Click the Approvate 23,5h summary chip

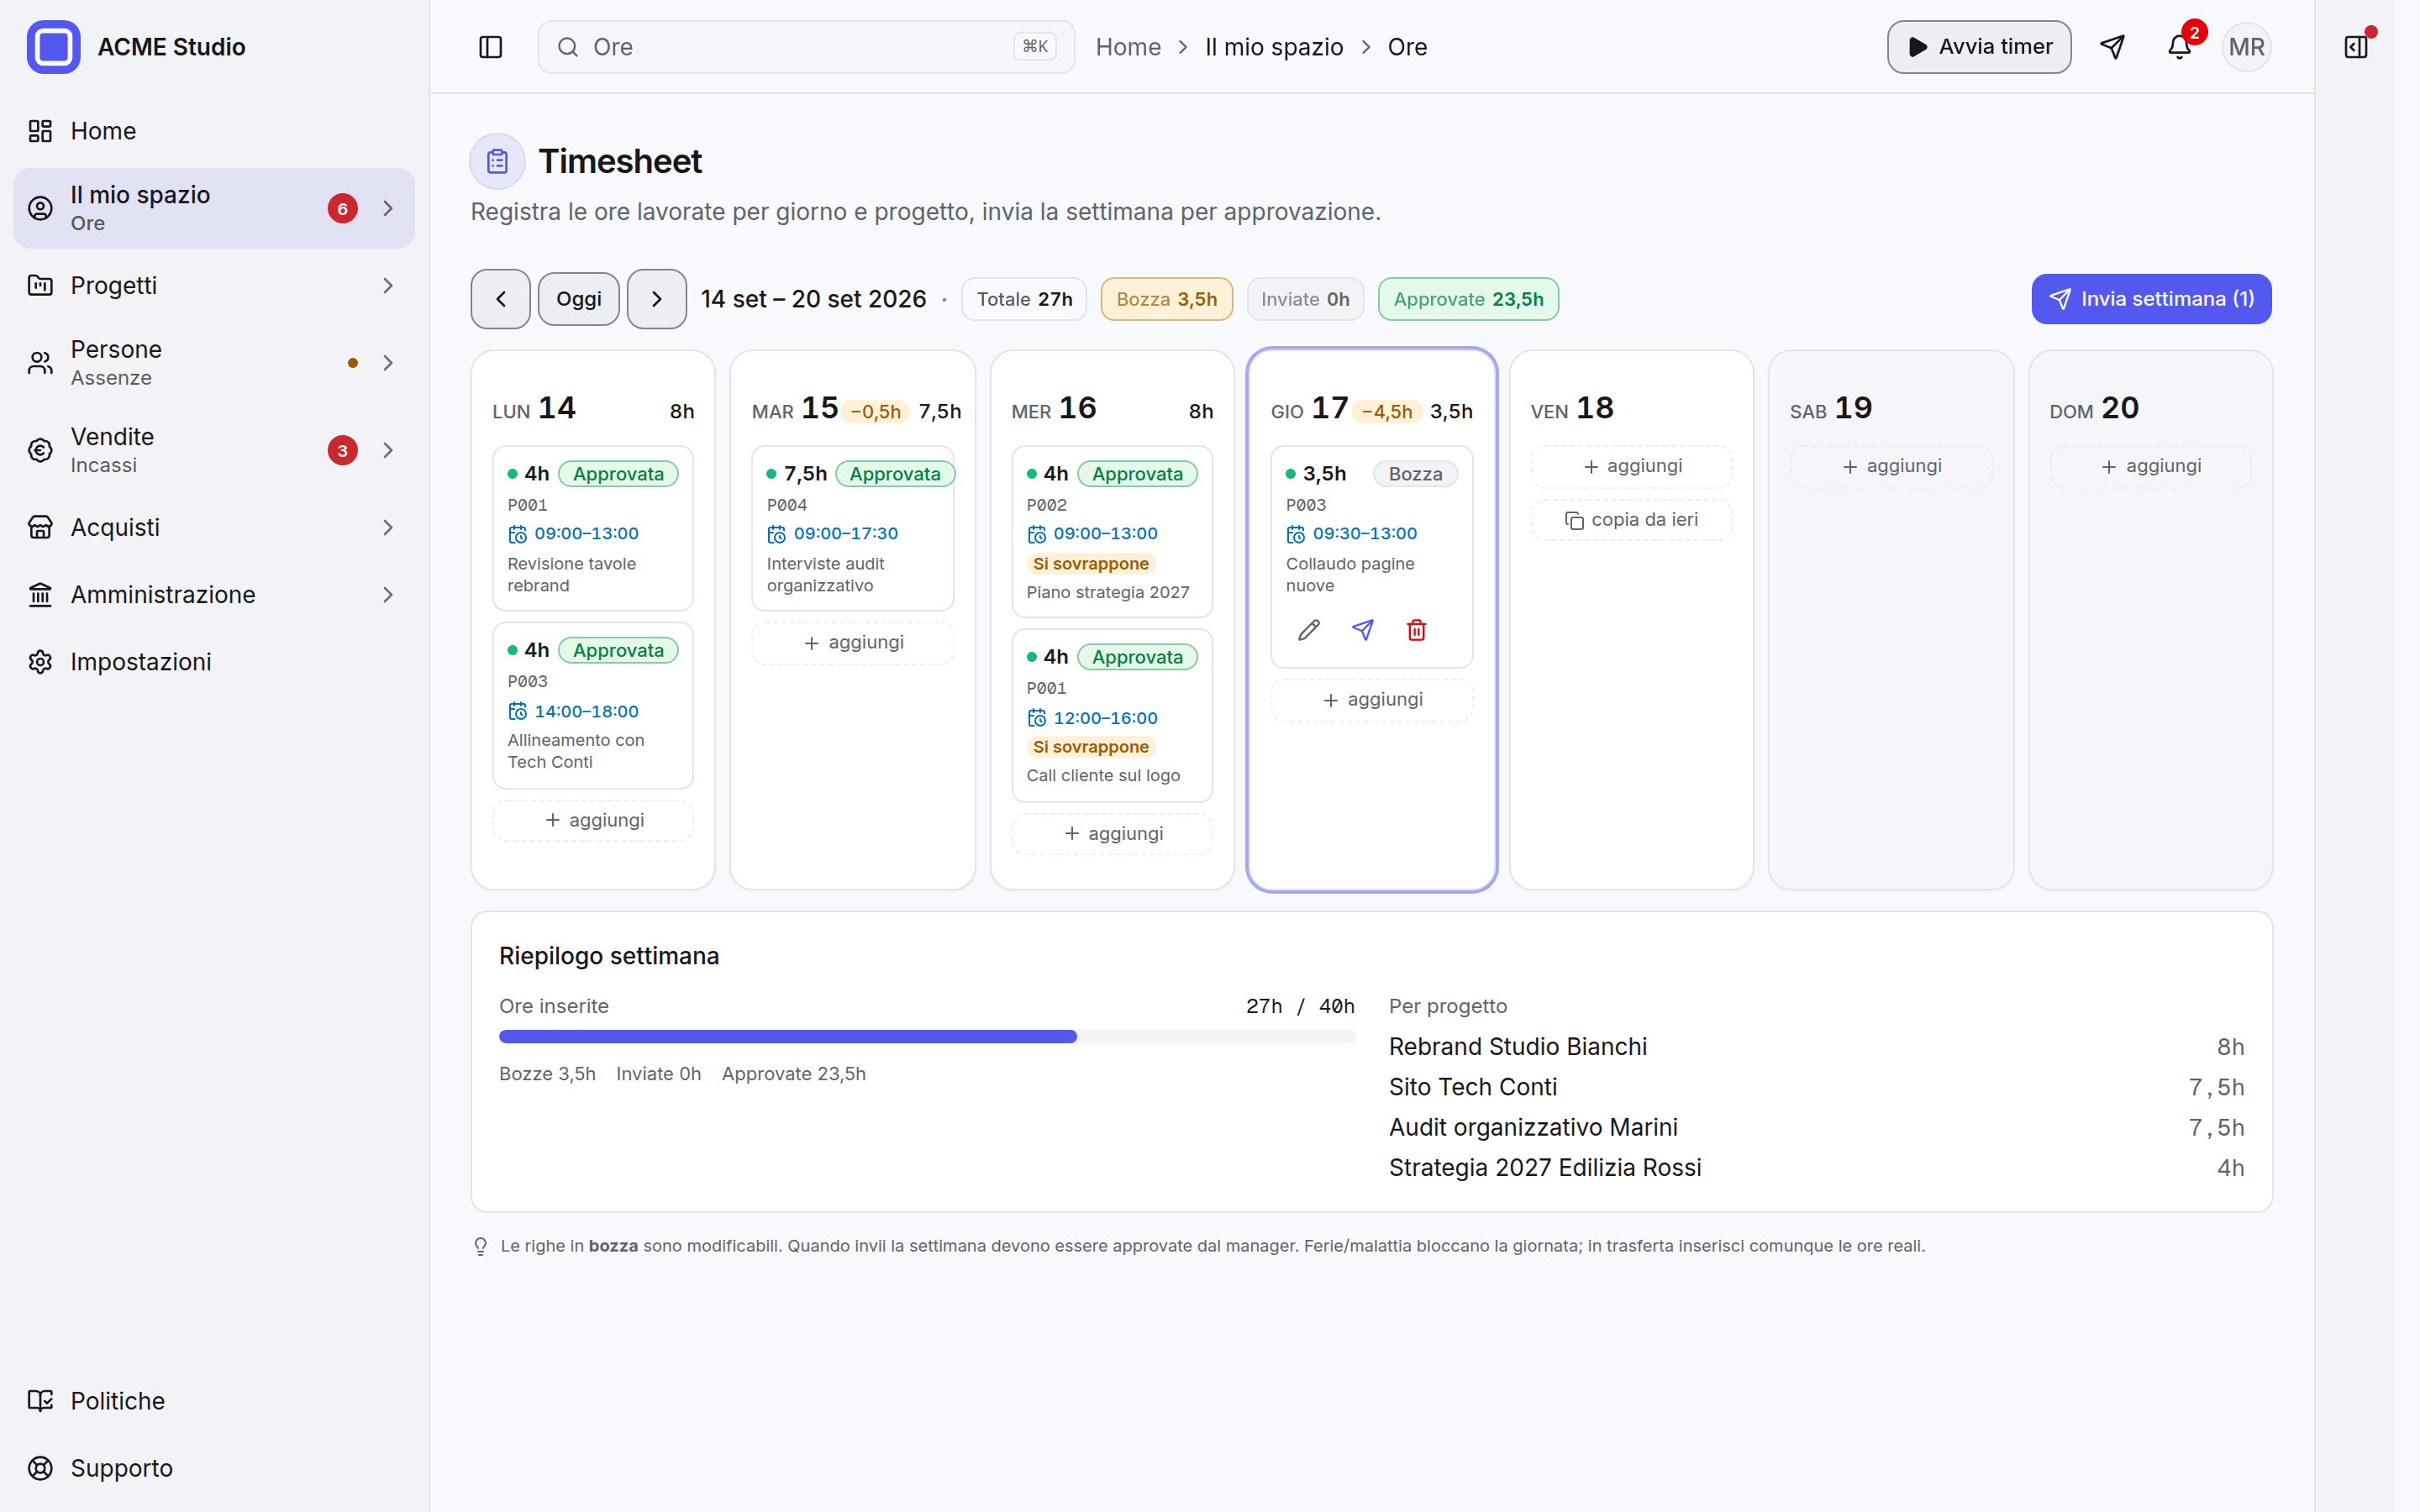[1468, 299]
